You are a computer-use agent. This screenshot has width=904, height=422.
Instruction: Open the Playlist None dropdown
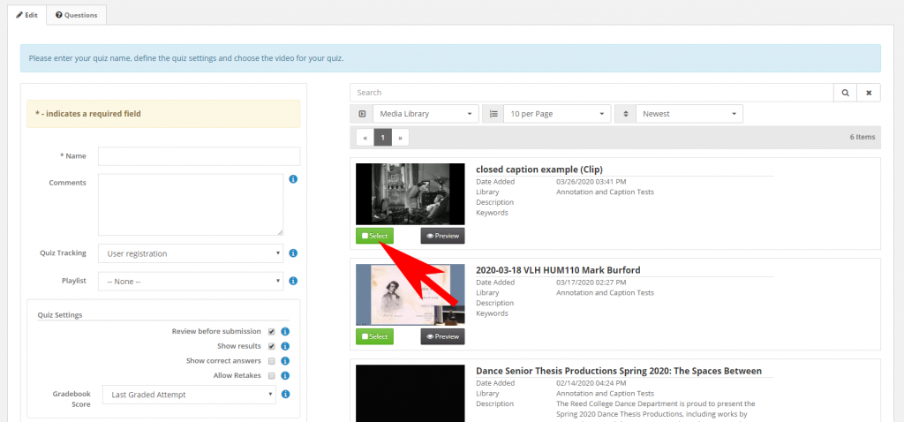[191, 282]
